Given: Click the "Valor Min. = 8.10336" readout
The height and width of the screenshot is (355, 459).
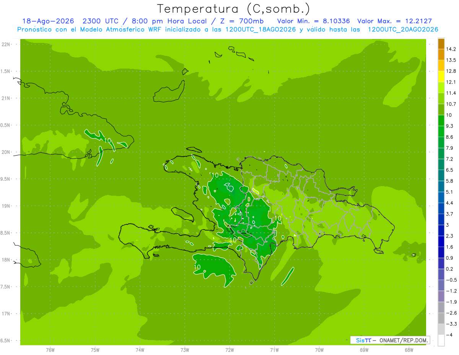Looking at the screenshot, I should pyautogui.click(x=314, y=21).
